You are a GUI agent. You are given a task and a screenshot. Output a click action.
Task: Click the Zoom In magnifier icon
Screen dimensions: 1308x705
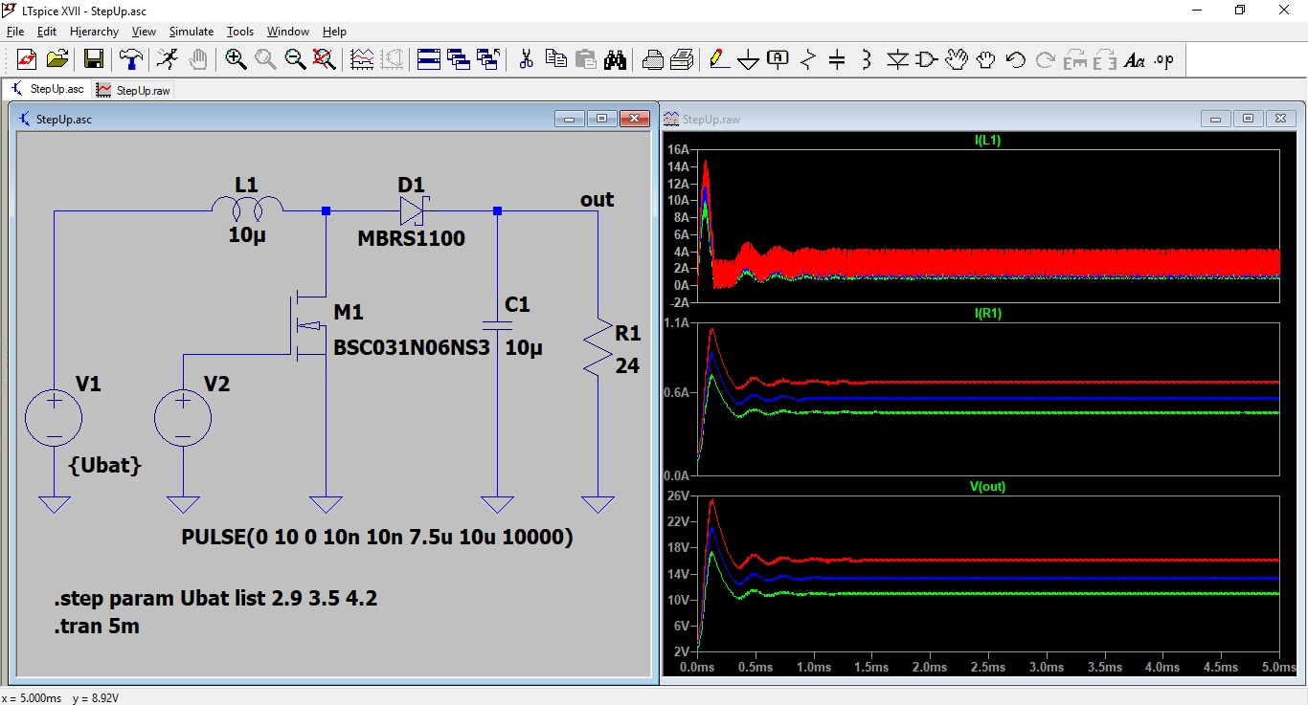tap(236, 59)
